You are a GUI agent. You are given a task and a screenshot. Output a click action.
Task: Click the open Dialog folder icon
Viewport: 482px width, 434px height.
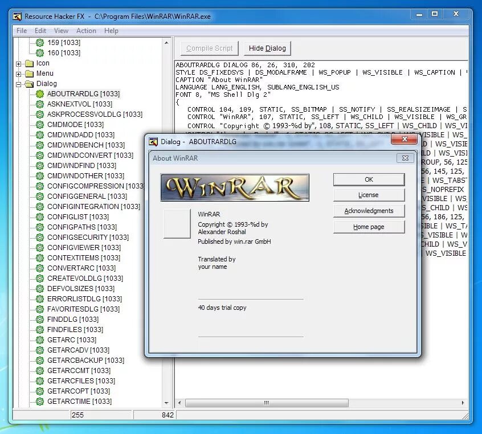[x=29, y=84]
